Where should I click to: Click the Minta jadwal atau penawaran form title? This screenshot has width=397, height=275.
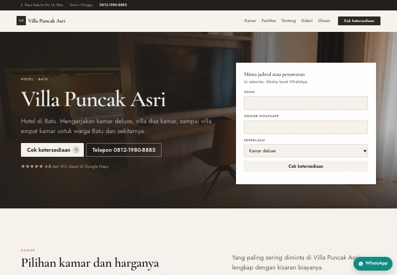[x=274, y=74]
